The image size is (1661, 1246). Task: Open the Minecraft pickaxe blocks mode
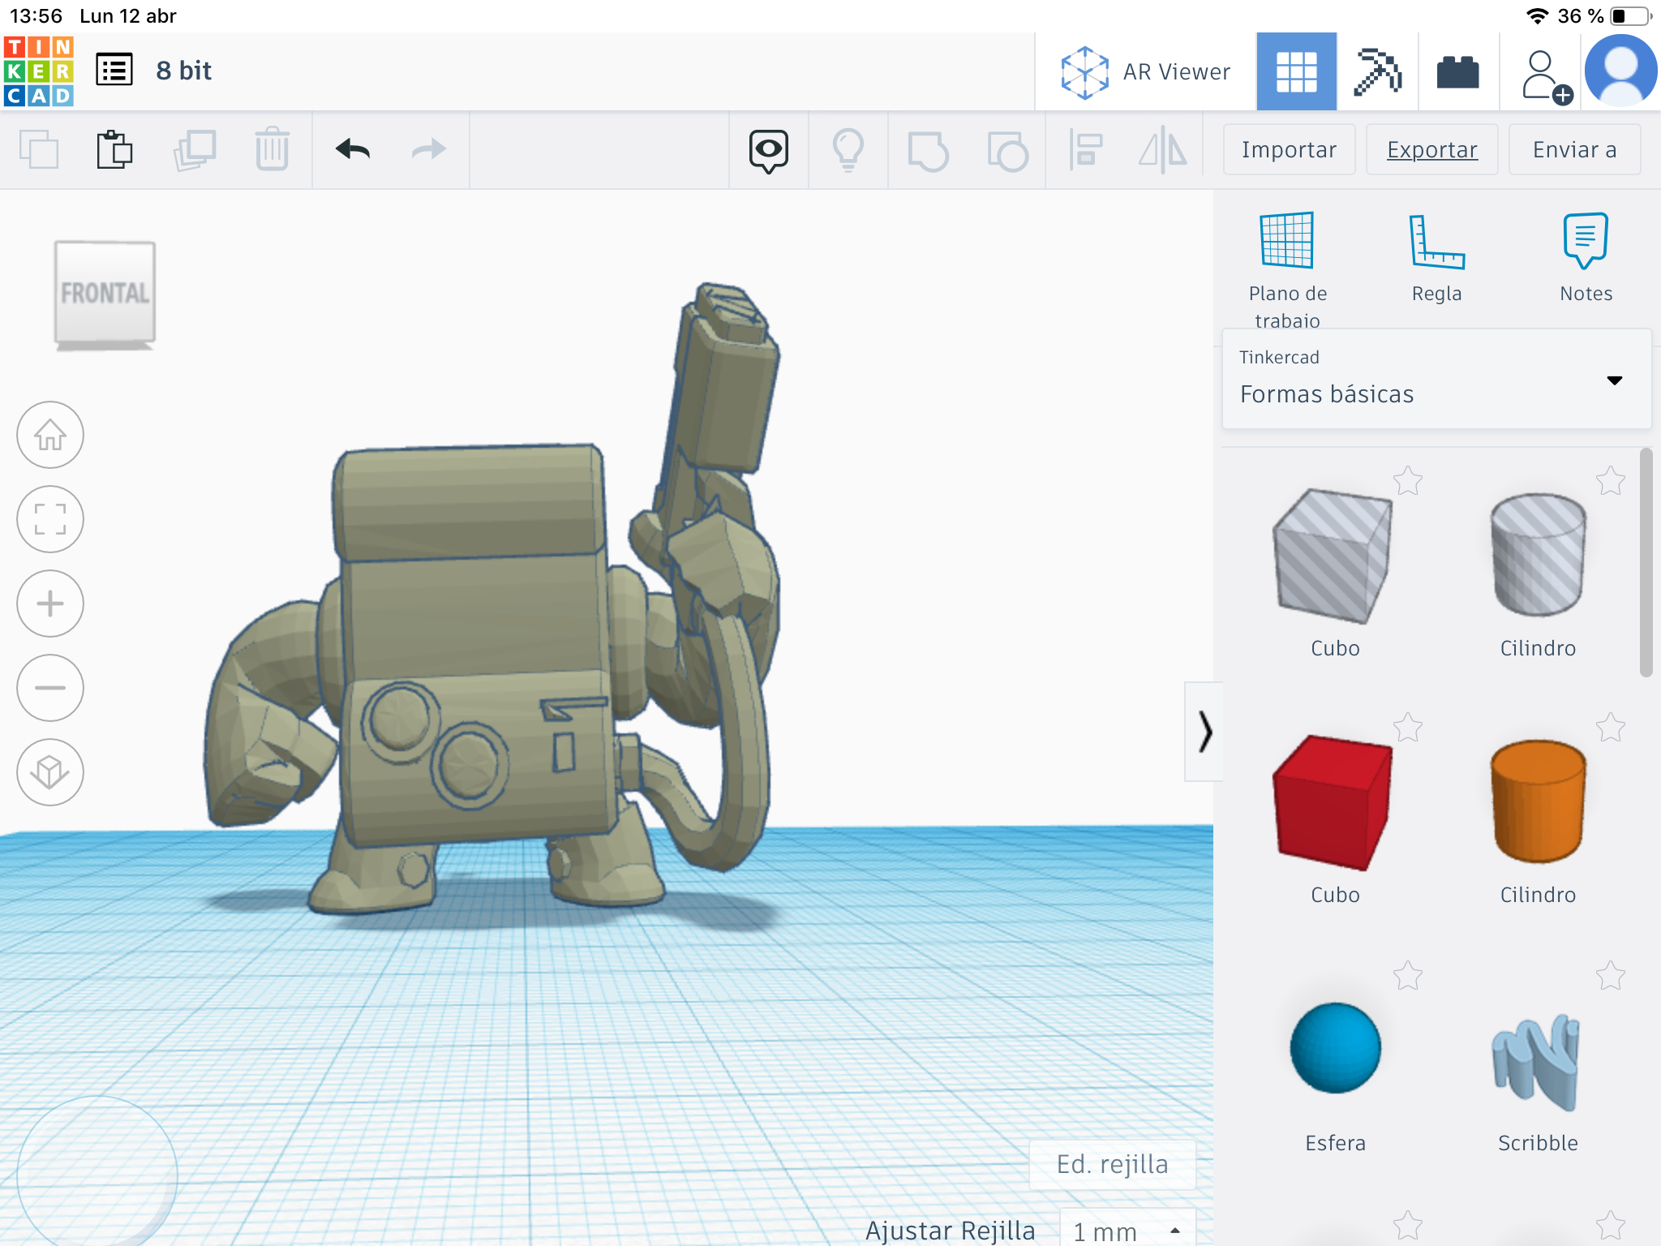tap(1377, 72)
